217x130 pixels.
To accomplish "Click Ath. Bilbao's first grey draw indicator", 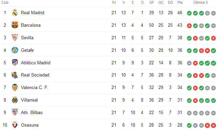I will [x=189, y=113].
